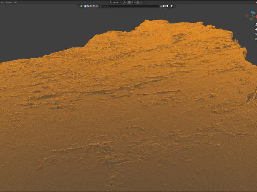Open the GIS menu in viewport header
Image resolution: width=257 pixels, height=192 pixels.
click(x=16, y=2)
